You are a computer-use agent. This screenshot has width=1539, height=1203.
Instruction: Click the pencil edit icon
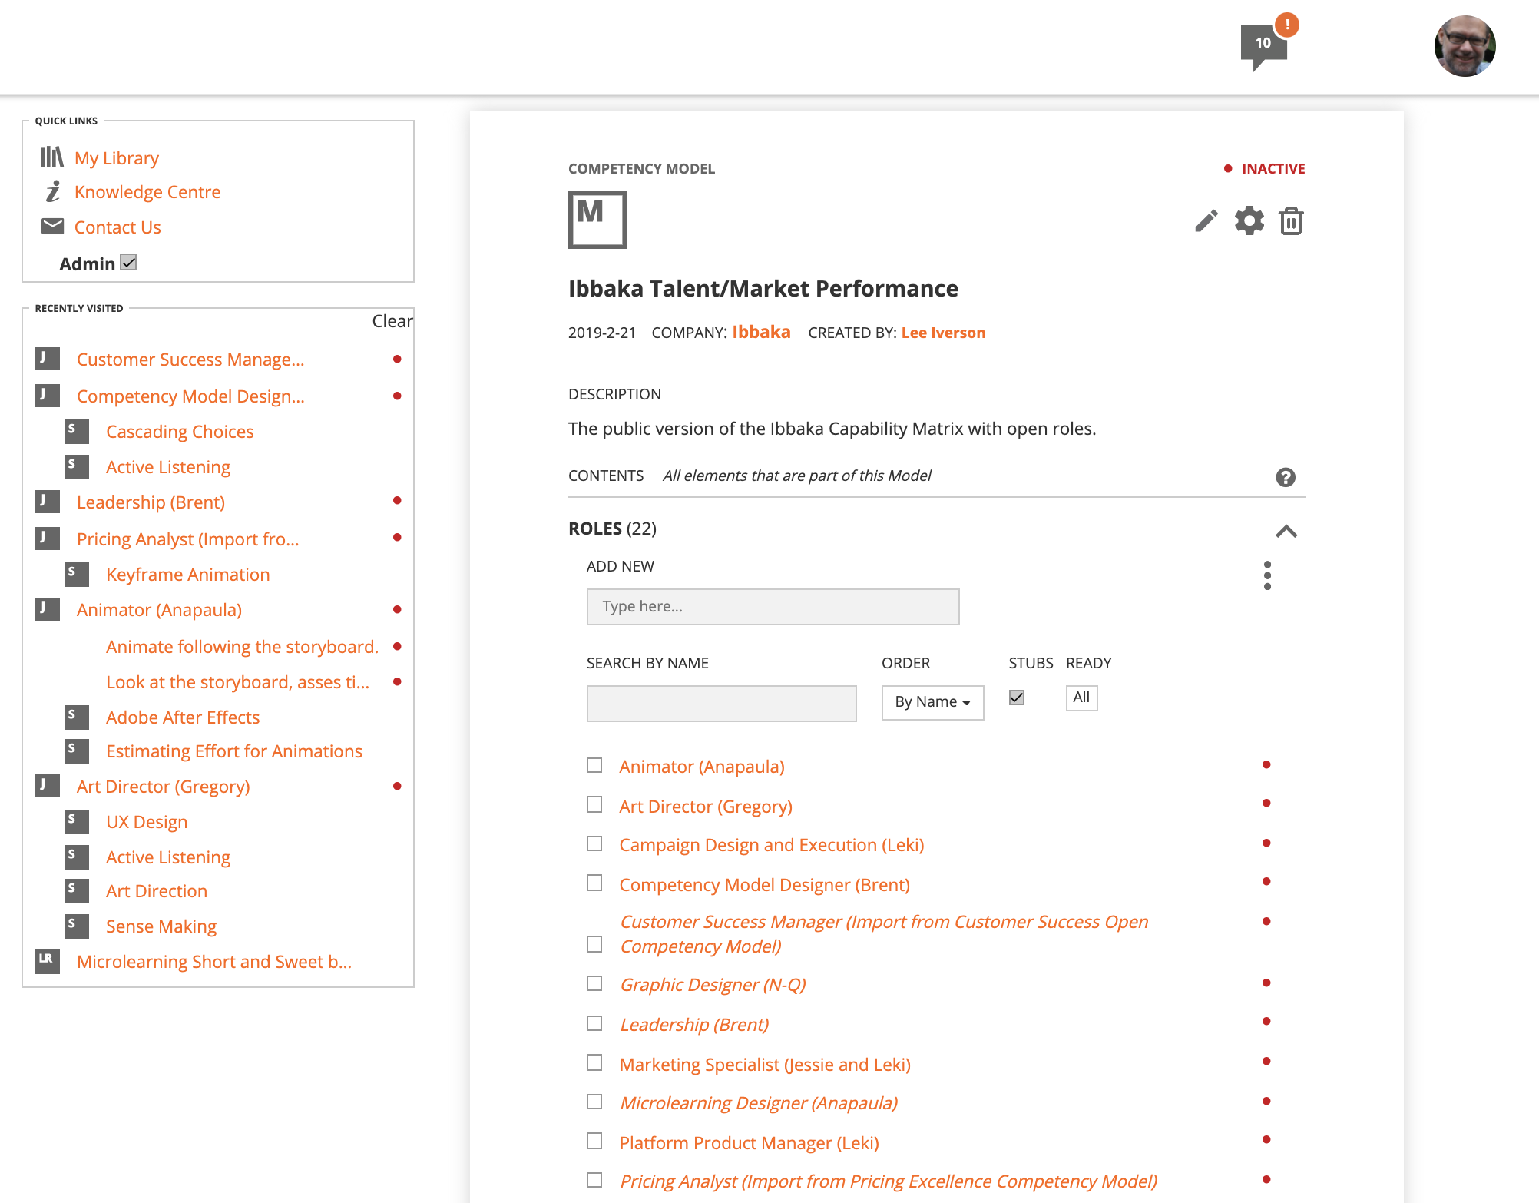[x=1206, y=221]
